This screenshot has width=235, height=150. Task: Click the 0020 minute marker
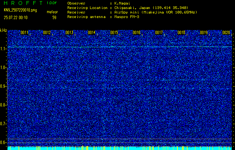[x=226, y=33]
